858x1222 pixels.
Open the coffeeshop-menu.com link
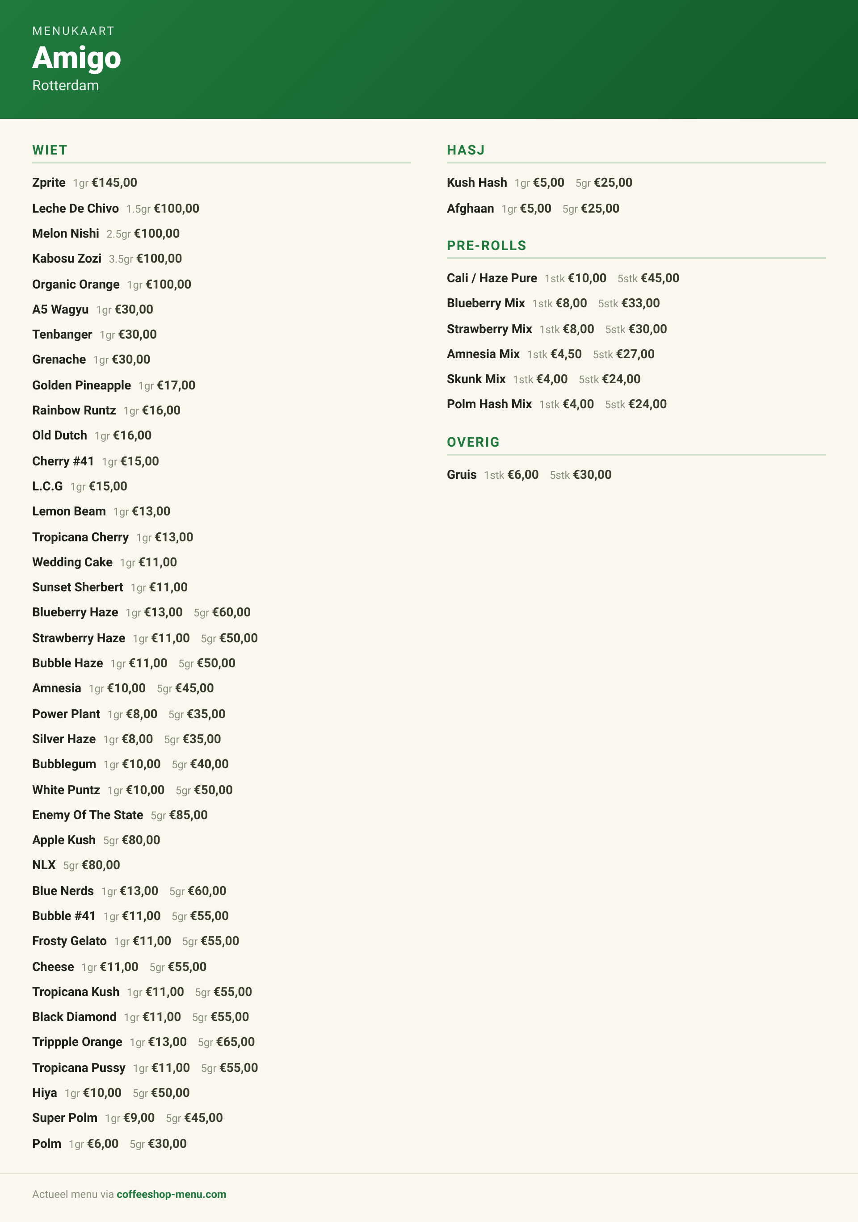[x=171, y=1194]
